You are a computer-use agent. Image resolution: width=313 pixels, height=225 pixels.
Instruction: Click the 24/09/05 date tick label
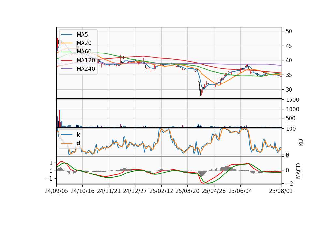tap(56, 191)
